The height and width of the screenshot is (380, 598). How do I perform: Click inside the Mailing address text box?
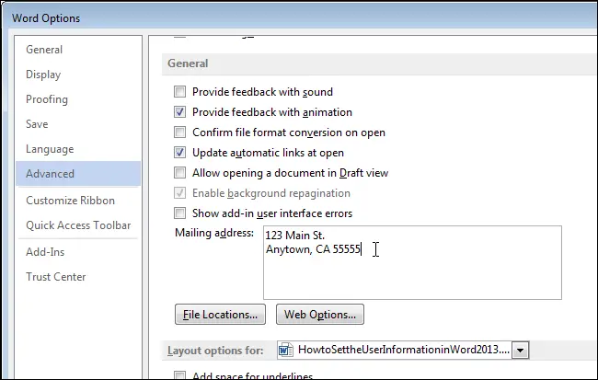(x=412, y=262)
